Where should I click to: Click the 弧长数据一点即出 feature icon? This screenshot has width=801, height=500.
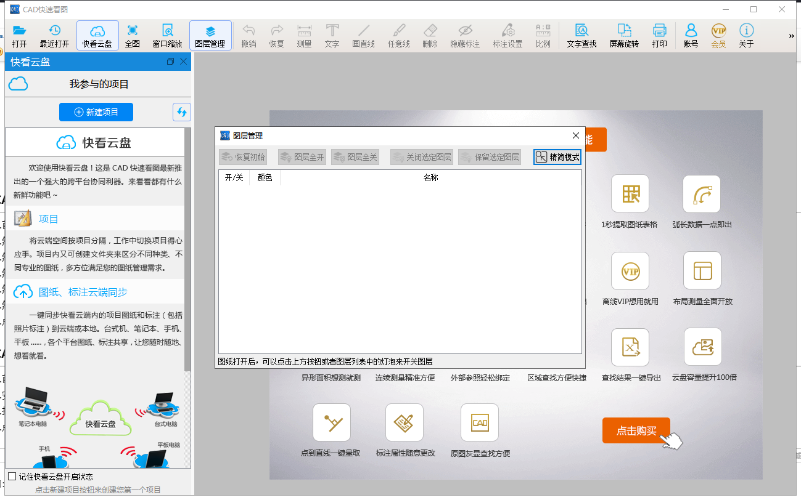click(x=702, y=194)
